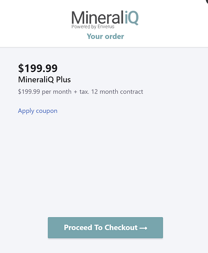Click the arrow icon on the checkout button
Image resolution: width=208 pixels, height=253 pixels.
pyautogui.click(x=143, y=228)
